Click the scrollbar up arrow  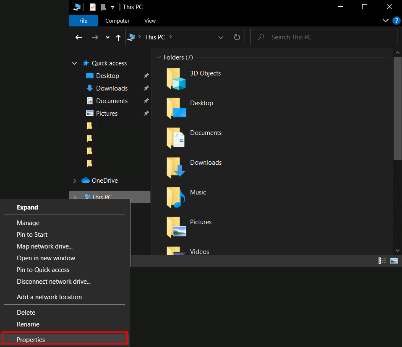[x=397, y=53]
